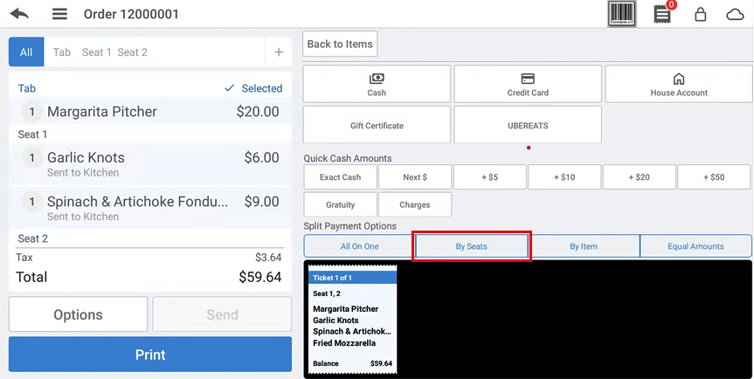Click the blue Print button
Screen dimensions: 754x379
pos(150,355)
